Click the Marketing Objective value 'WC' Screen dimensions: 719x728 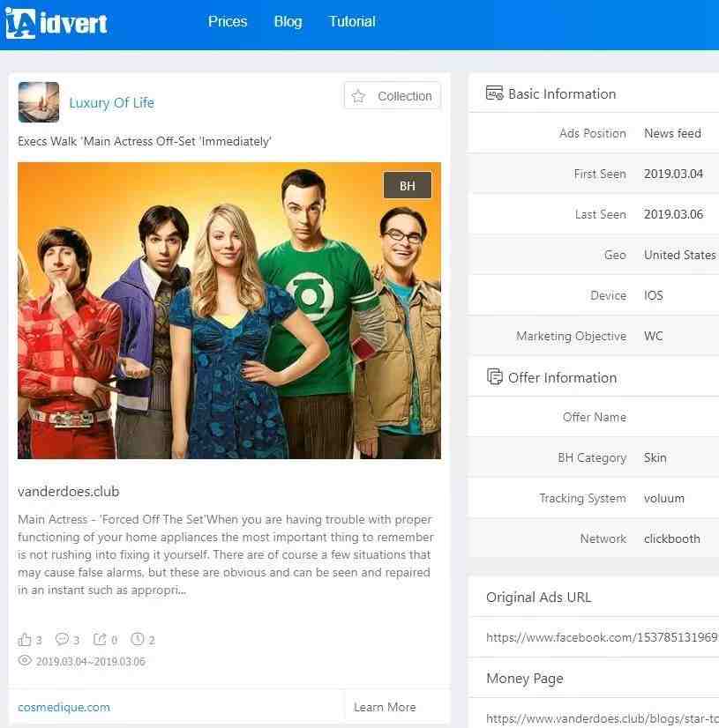point(654,336)
